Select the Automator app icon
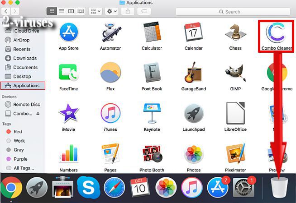 (x=111, y=32)
